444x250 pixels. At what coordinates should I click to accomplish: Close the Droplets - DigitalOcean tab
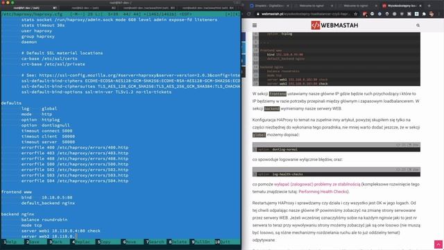point(288,6)
